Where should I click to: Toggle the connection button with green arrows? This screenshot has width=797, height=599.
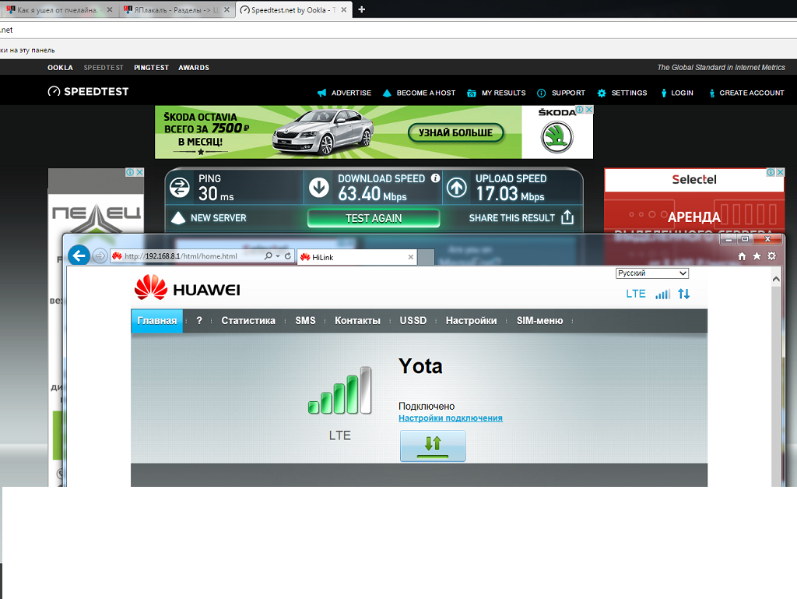coord(433,446)
